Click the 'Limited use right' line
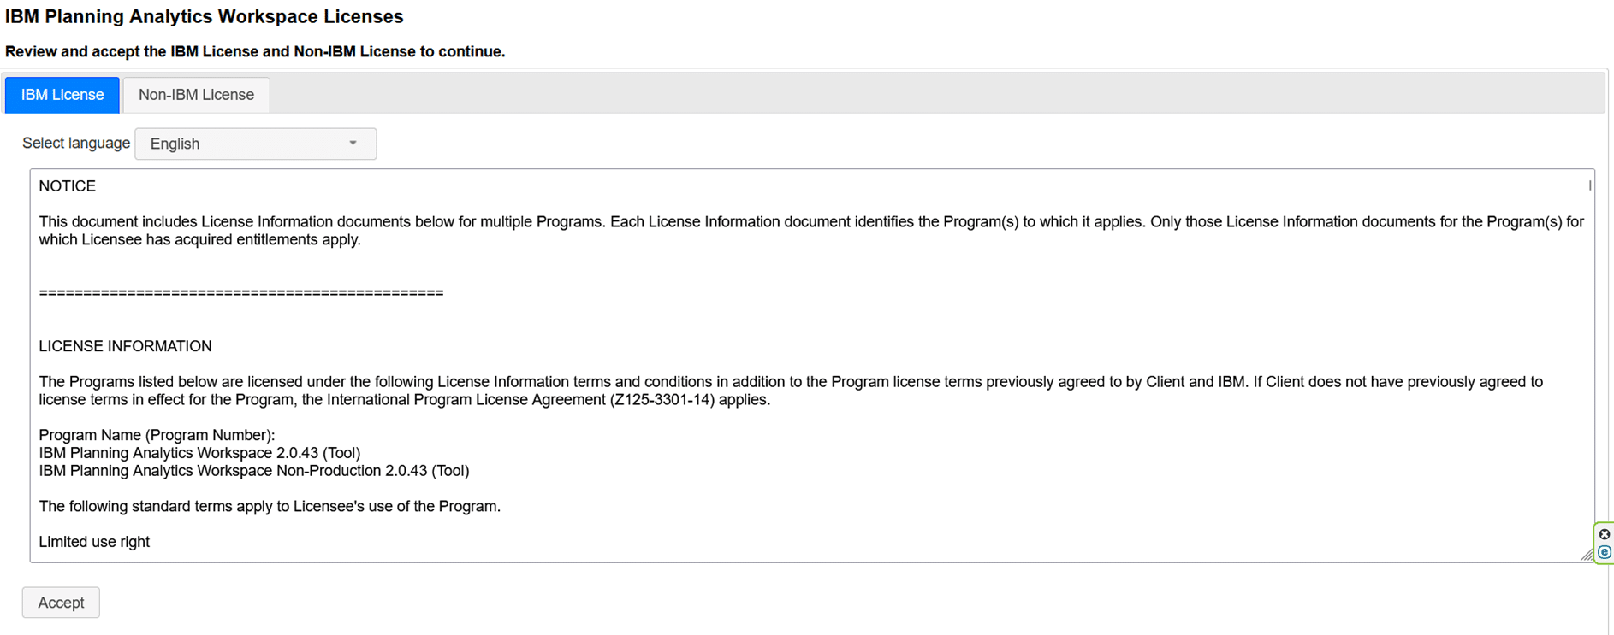 pos(94,542)
